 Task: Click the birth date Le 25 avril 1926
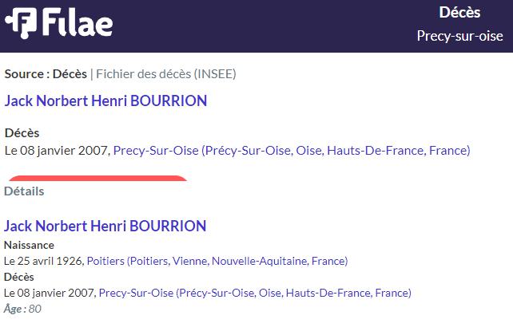[x=44, y=261]
